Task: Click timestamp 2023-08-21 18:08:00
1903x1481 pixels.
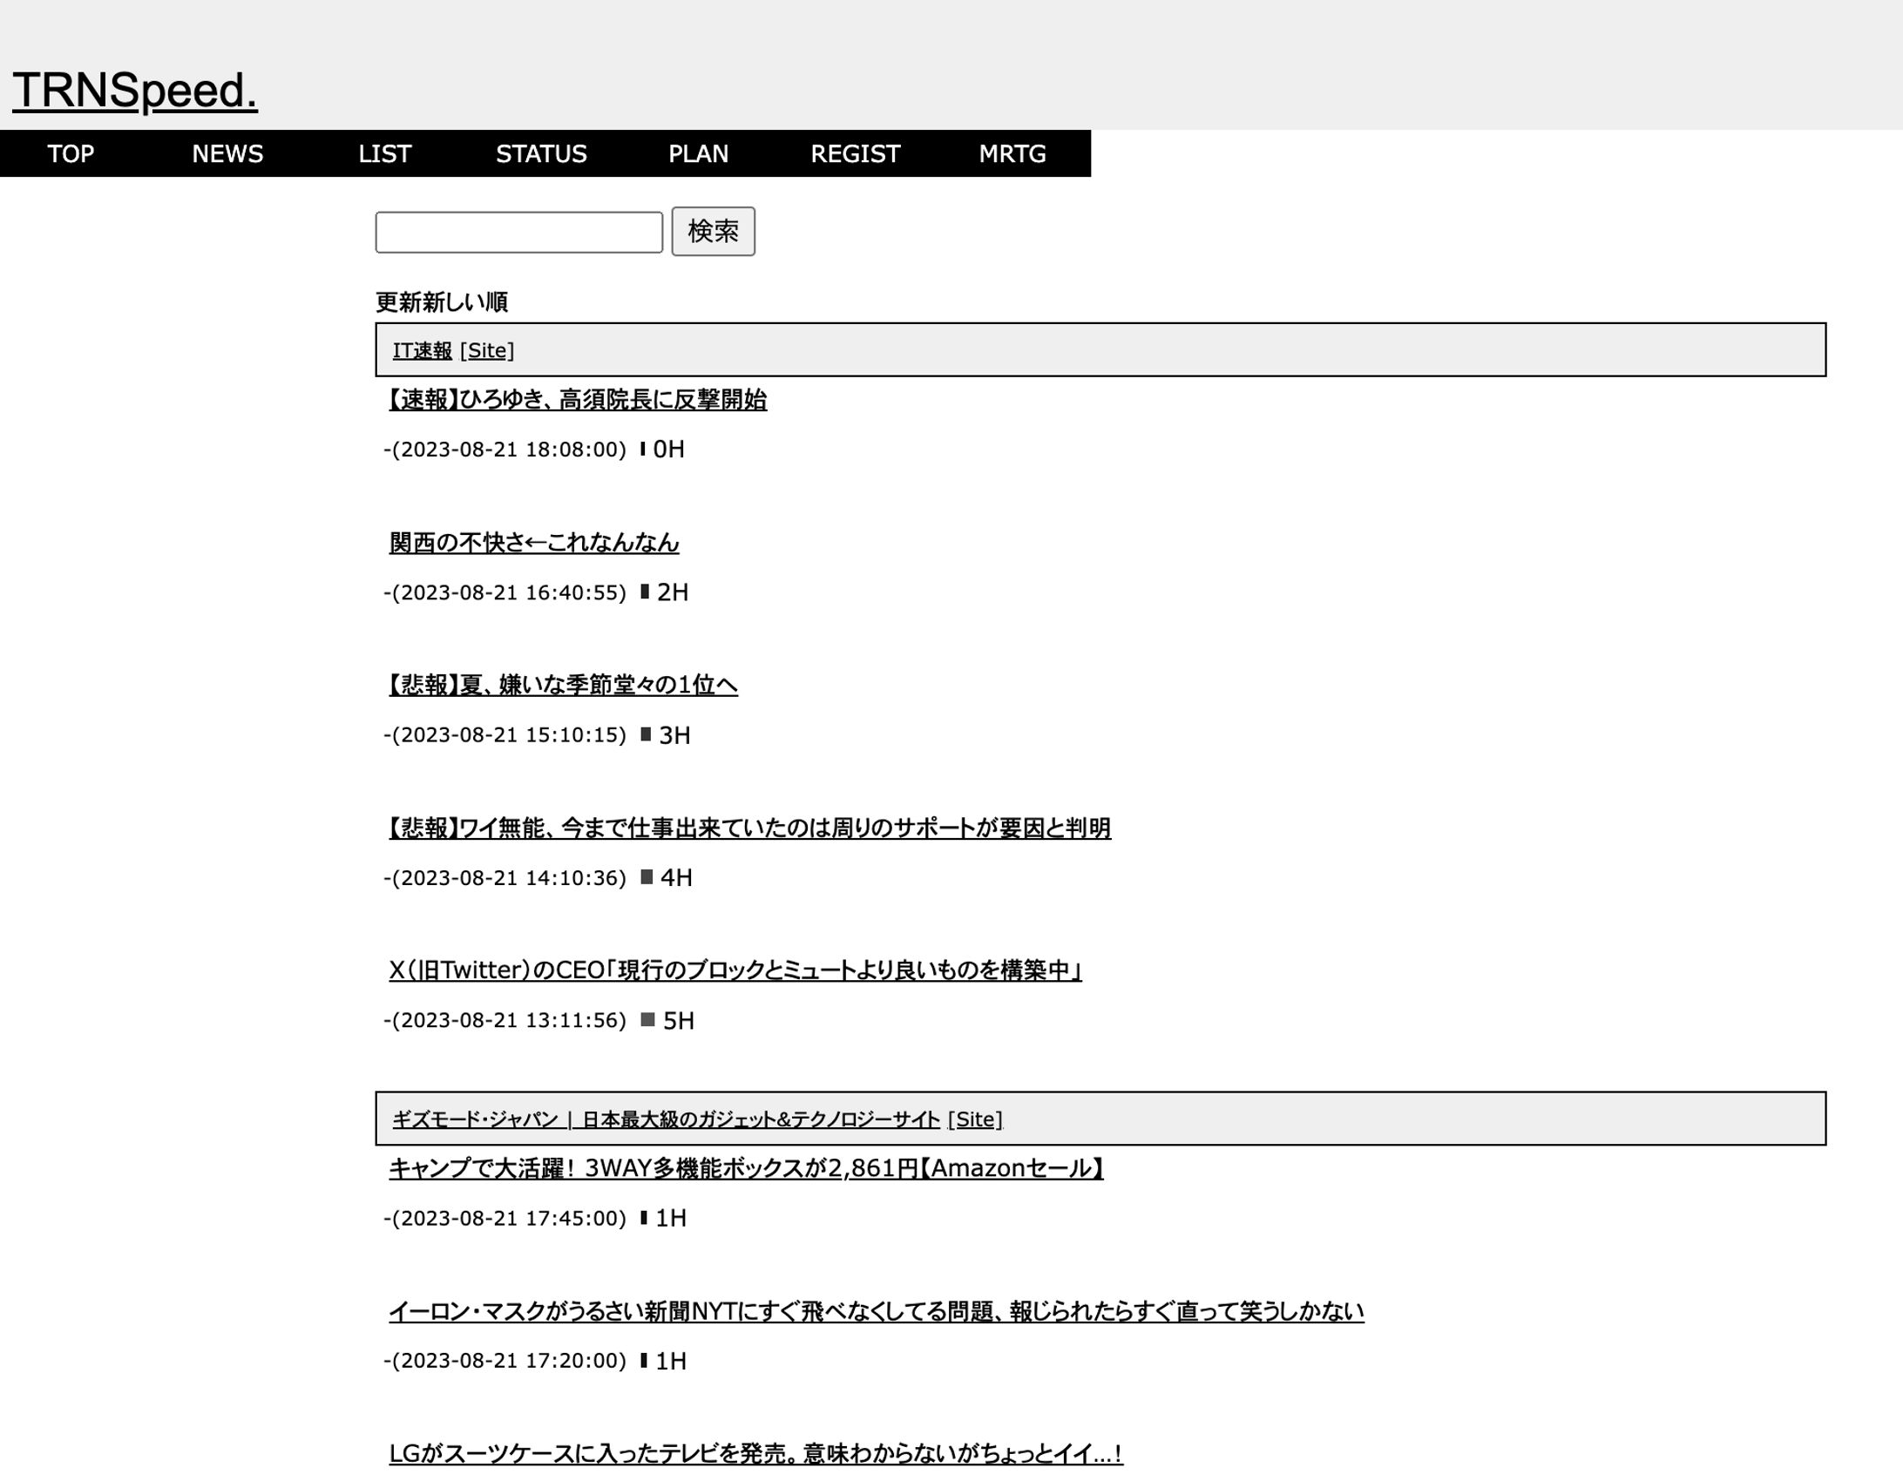Action: [x=505, y=450]
